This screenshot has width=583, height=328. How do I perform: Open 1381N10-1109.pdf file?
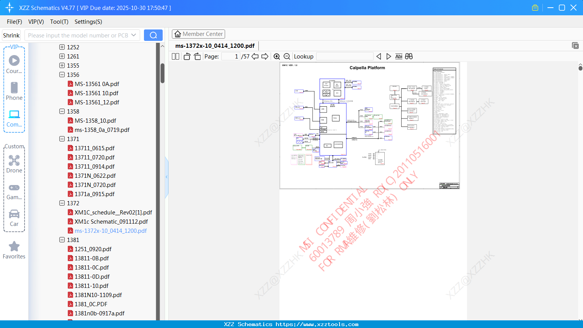pos(98,295)
